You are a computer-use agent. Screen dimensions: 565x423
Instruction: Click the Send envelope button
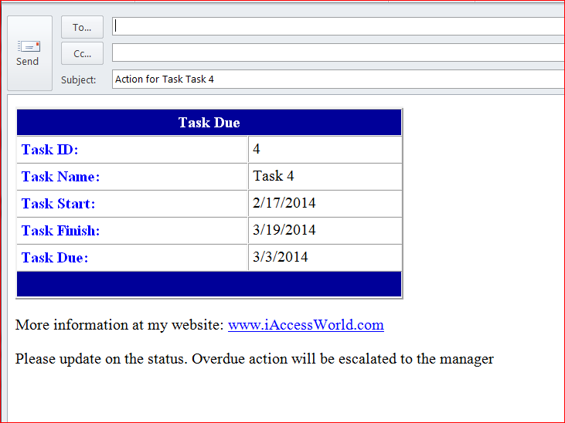point(29,53)
